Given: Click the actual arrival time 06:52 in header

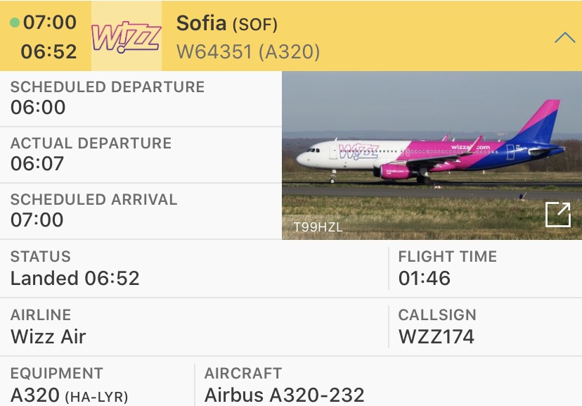Looking at the screenshot, I should point(48,51).
